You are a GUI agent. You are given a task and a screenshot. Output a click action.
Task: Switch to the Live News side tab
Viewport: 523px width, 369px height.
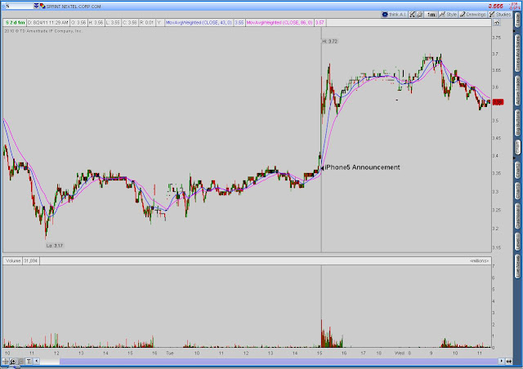coord(517,266)
